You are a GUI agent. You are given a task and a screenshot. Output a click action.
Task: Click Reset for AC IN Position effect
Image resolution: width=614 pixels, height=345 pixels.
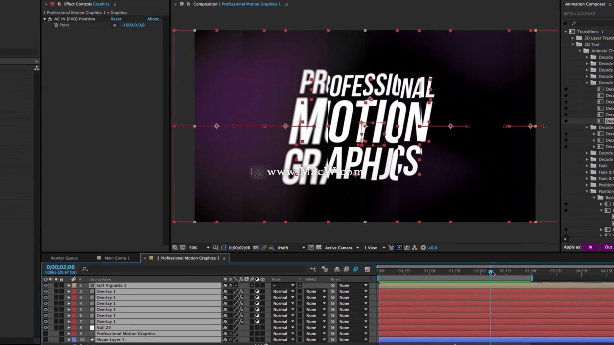(116, 19)
